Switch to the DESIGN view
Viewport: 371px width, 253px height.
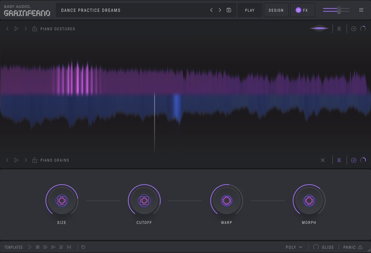tap(276, 10)
